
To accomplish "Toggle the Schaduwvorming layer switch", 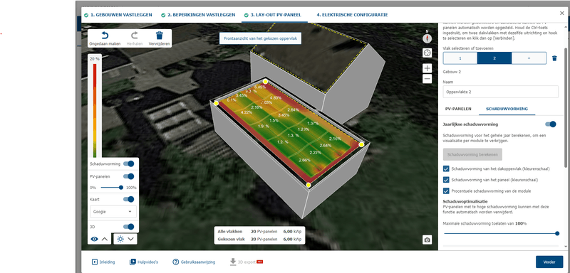I will 129,164.
